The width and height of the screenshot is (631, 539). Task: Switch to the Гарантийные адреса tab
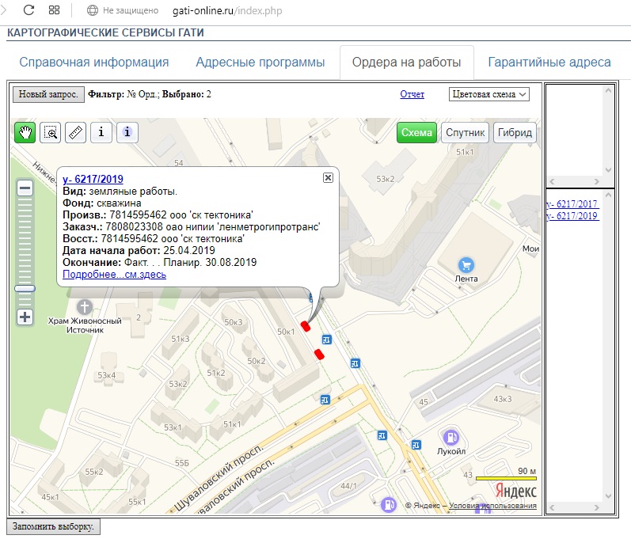point(549,63)
